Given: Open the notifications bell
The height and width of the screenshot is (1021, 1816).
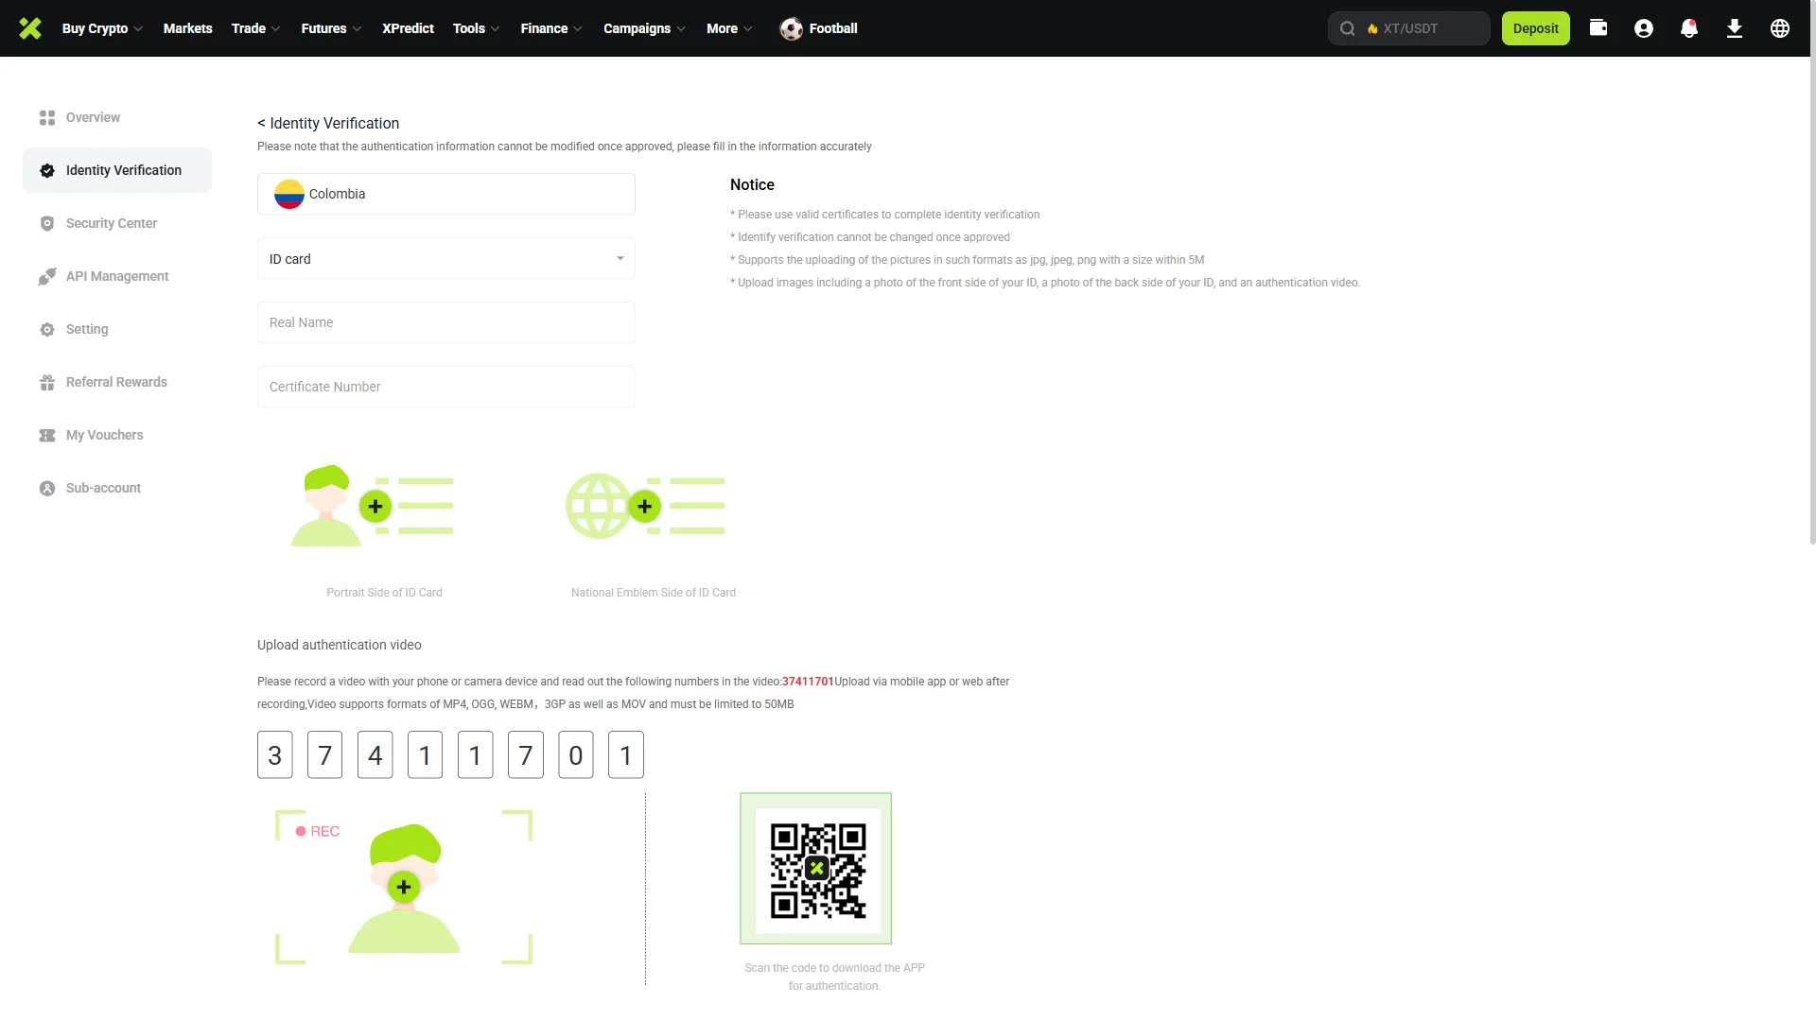Looking at the screenshot, I should tap(1689, 28).
